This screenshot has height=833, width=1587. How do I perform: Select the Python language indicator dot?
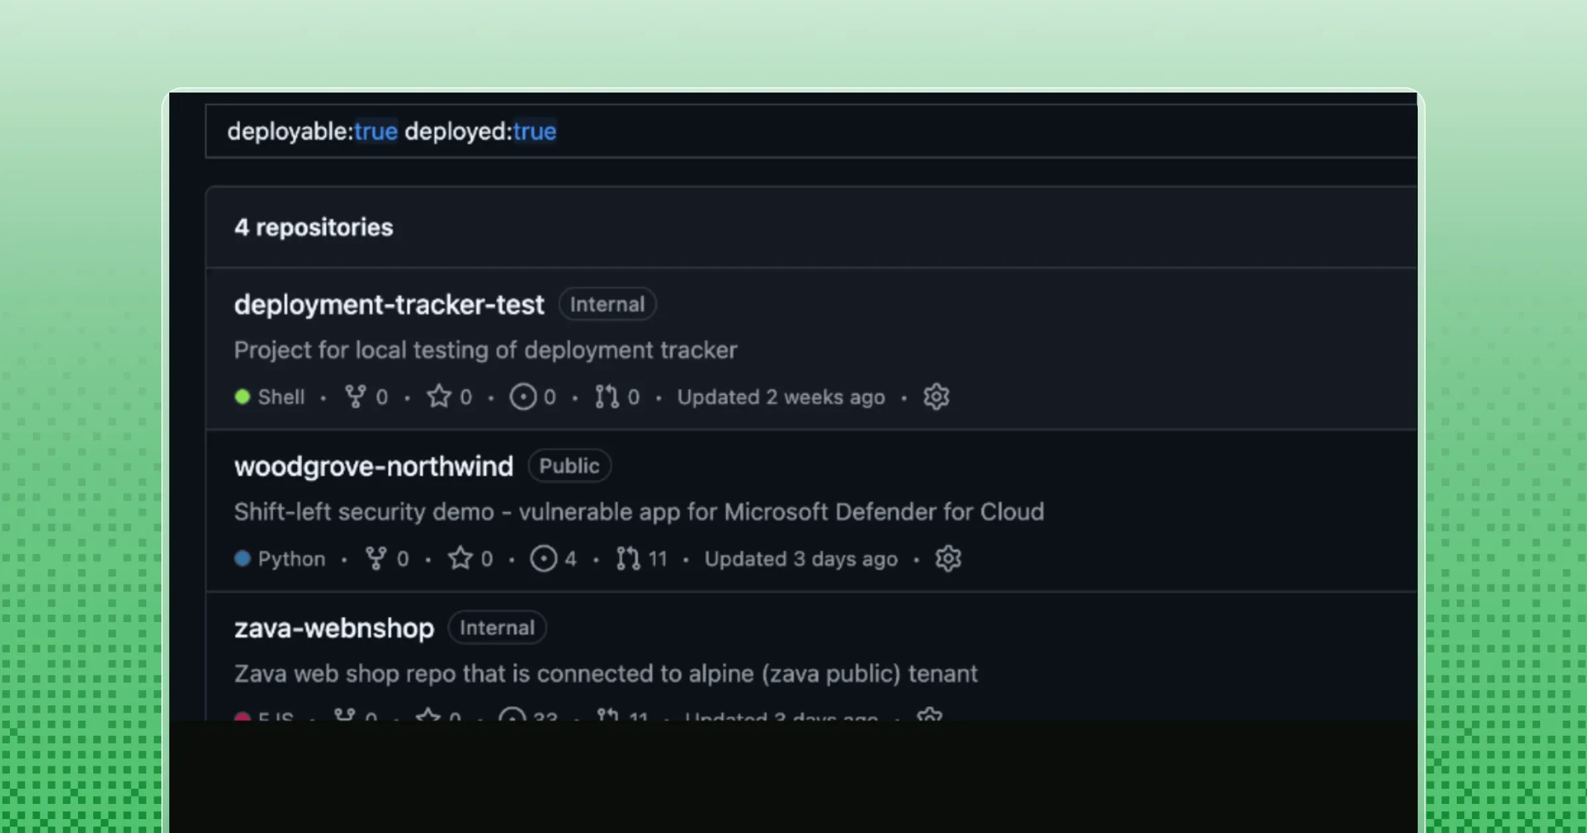(x=243, y=559)
